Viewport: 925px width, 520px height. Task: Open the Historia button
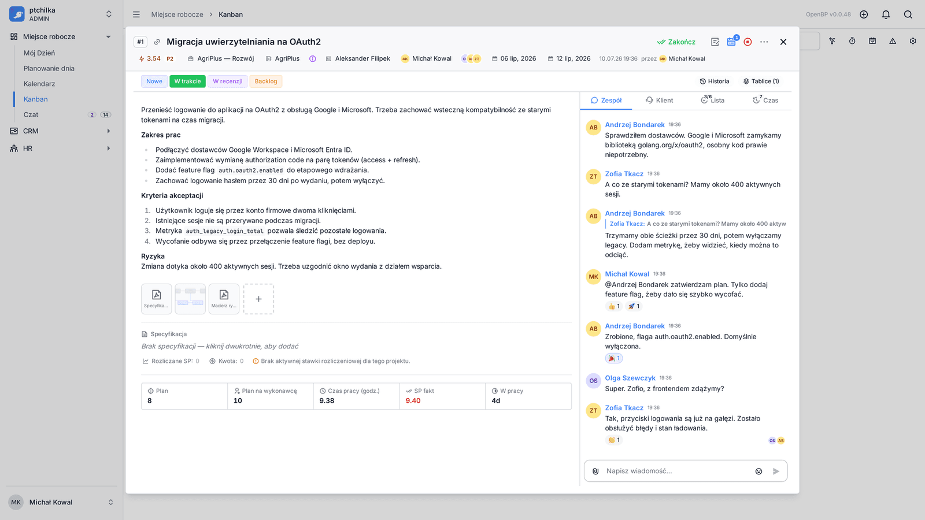tap(715, 81)
